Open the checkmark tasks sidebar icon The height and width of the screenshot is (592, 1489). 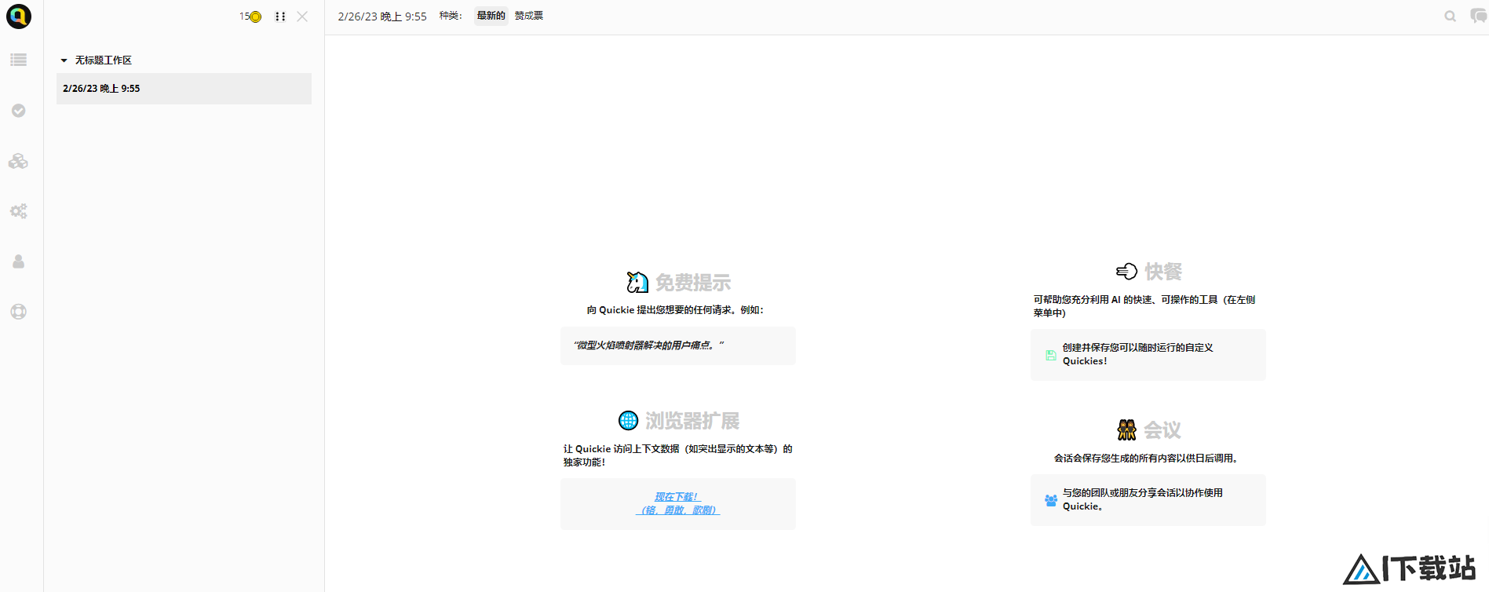[x=19, y=111]
